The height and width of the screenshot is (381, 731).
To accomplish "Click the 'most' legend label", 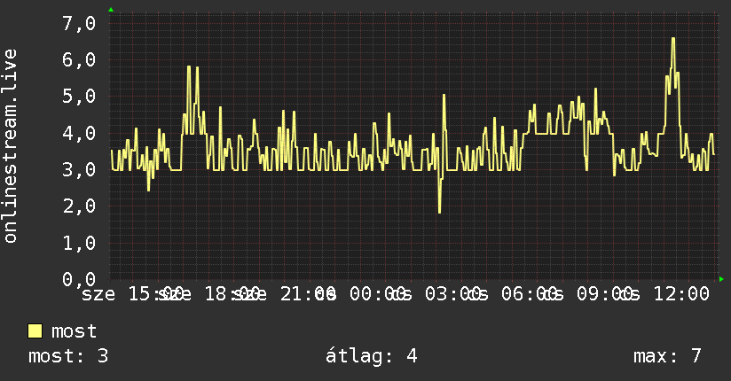I will click(x=74, y=331).
